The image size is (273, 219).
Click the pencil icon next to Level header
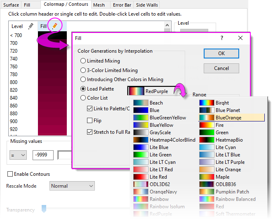point(31,26)
